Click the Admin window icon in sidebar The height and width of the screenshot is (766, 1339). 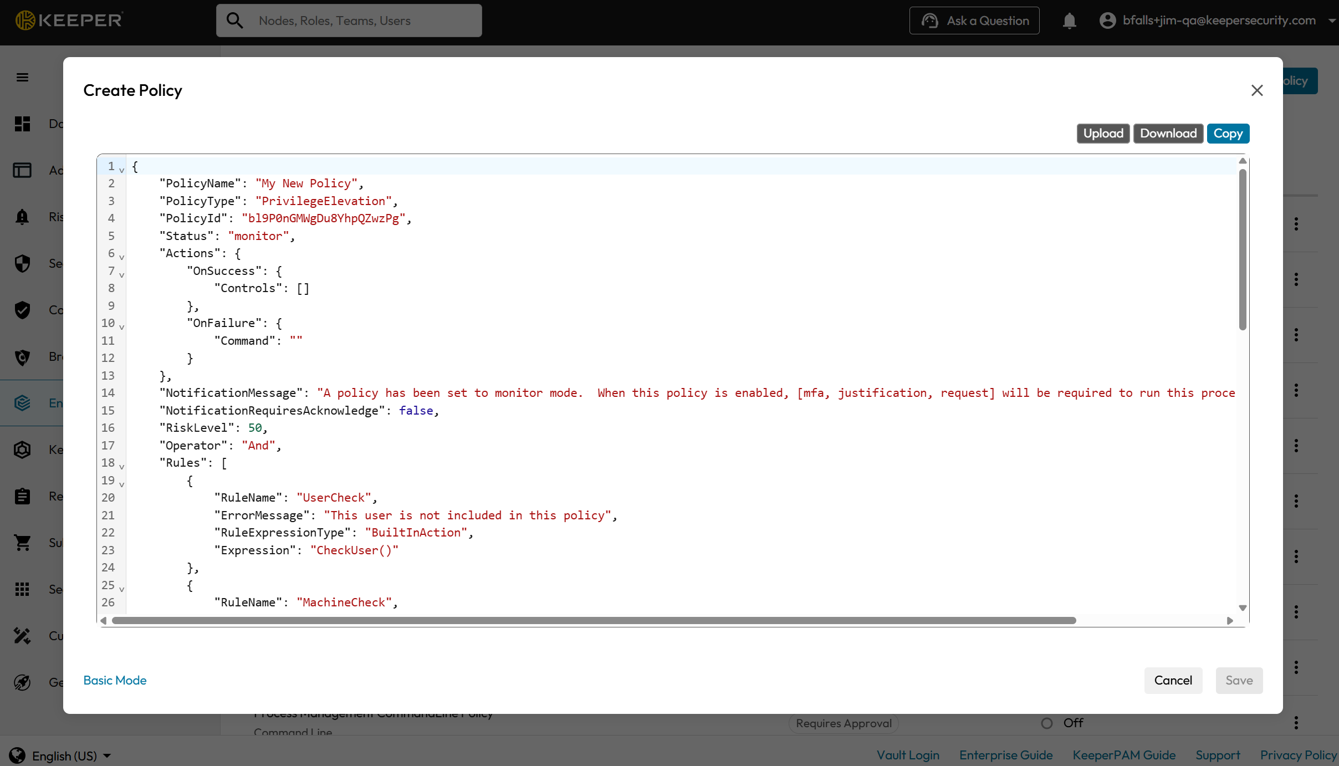point(22,170)
